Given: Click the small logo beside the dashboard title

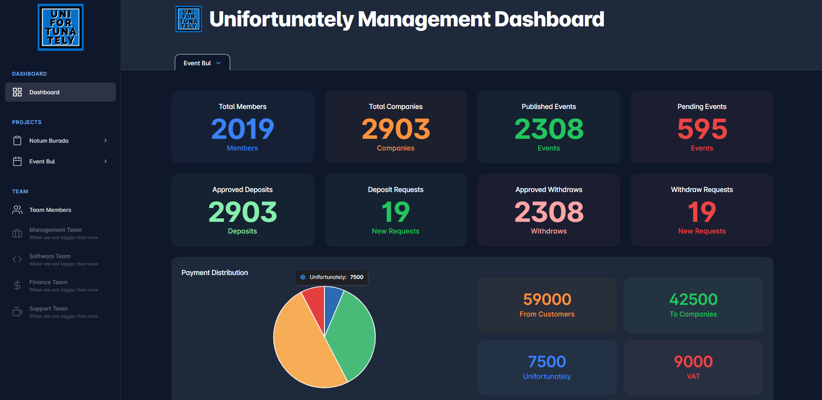Looking at the screenshot, I should tap(189, 19).
